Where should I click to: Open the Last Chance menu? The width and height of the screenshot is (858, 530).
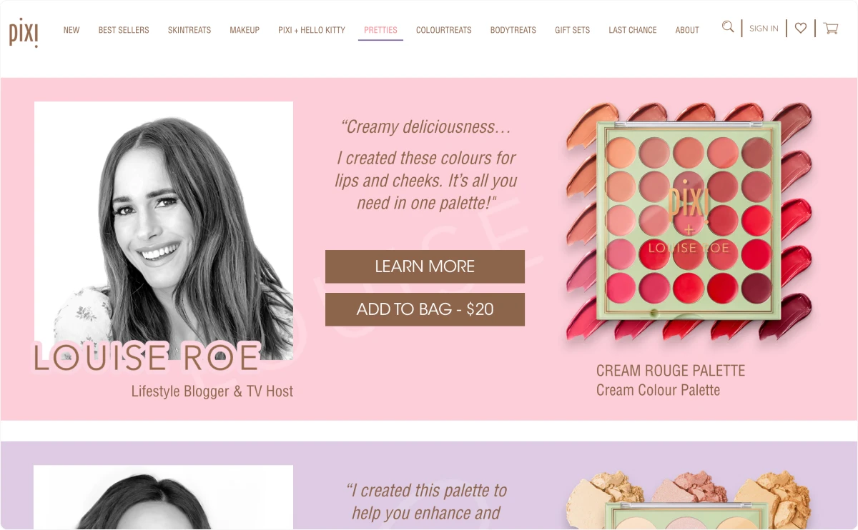(633, 30)
